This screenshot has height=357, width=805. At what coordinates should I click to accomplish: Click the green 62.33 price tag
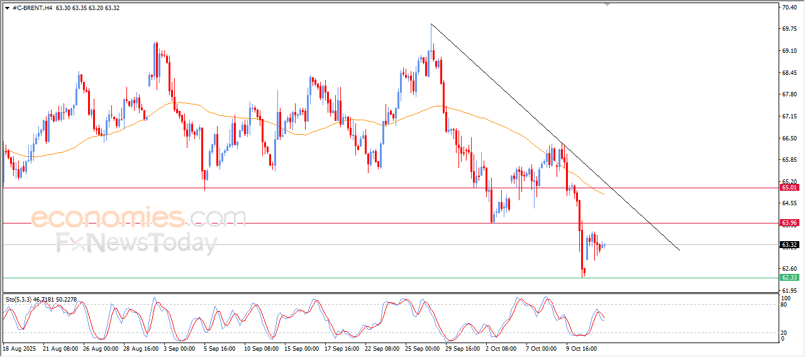pos(789,278)
